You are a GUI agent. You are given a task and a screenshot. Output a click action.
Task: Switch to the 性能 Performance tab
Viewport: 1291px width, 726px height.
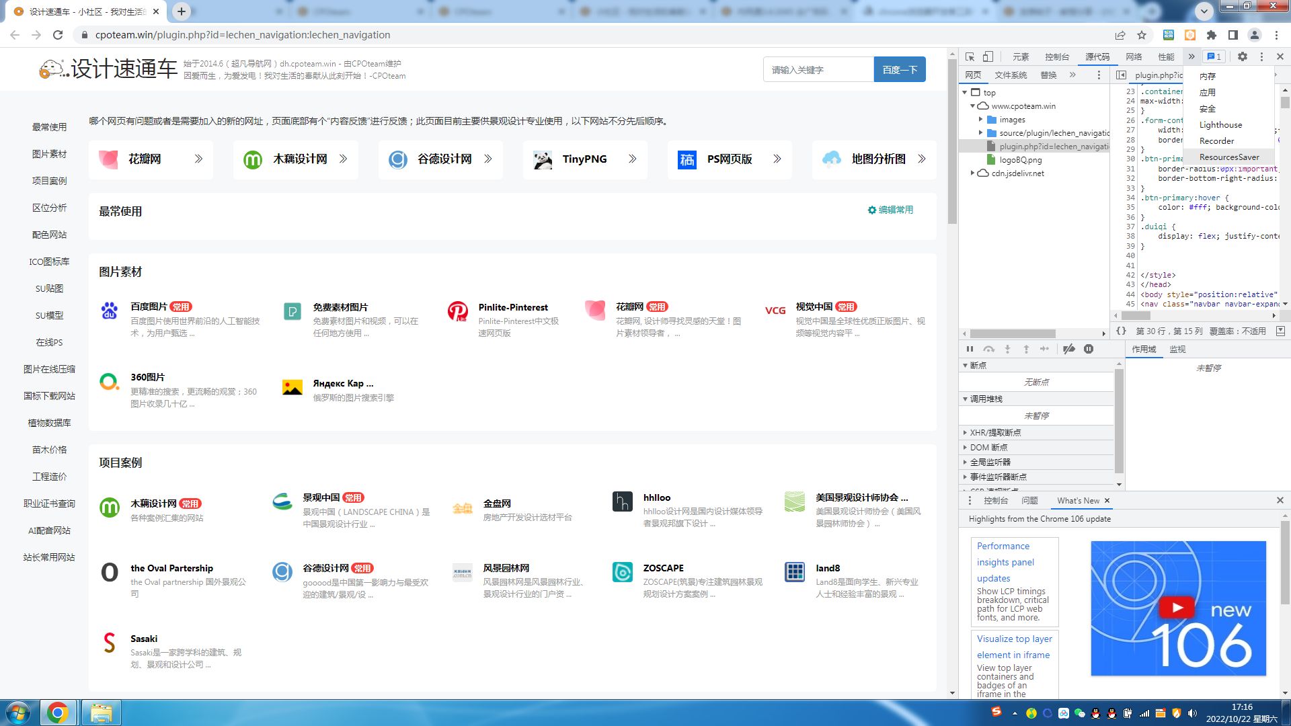click(x=1166, y=56)
